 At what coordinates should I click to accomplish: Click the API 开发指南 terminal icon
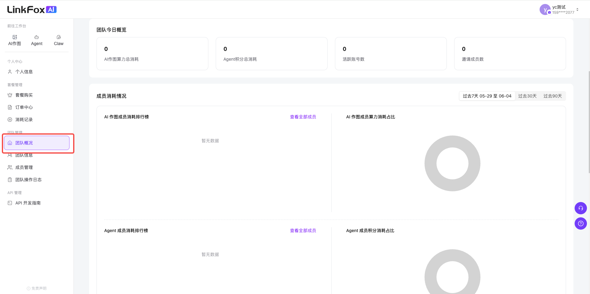click(10, 203)
